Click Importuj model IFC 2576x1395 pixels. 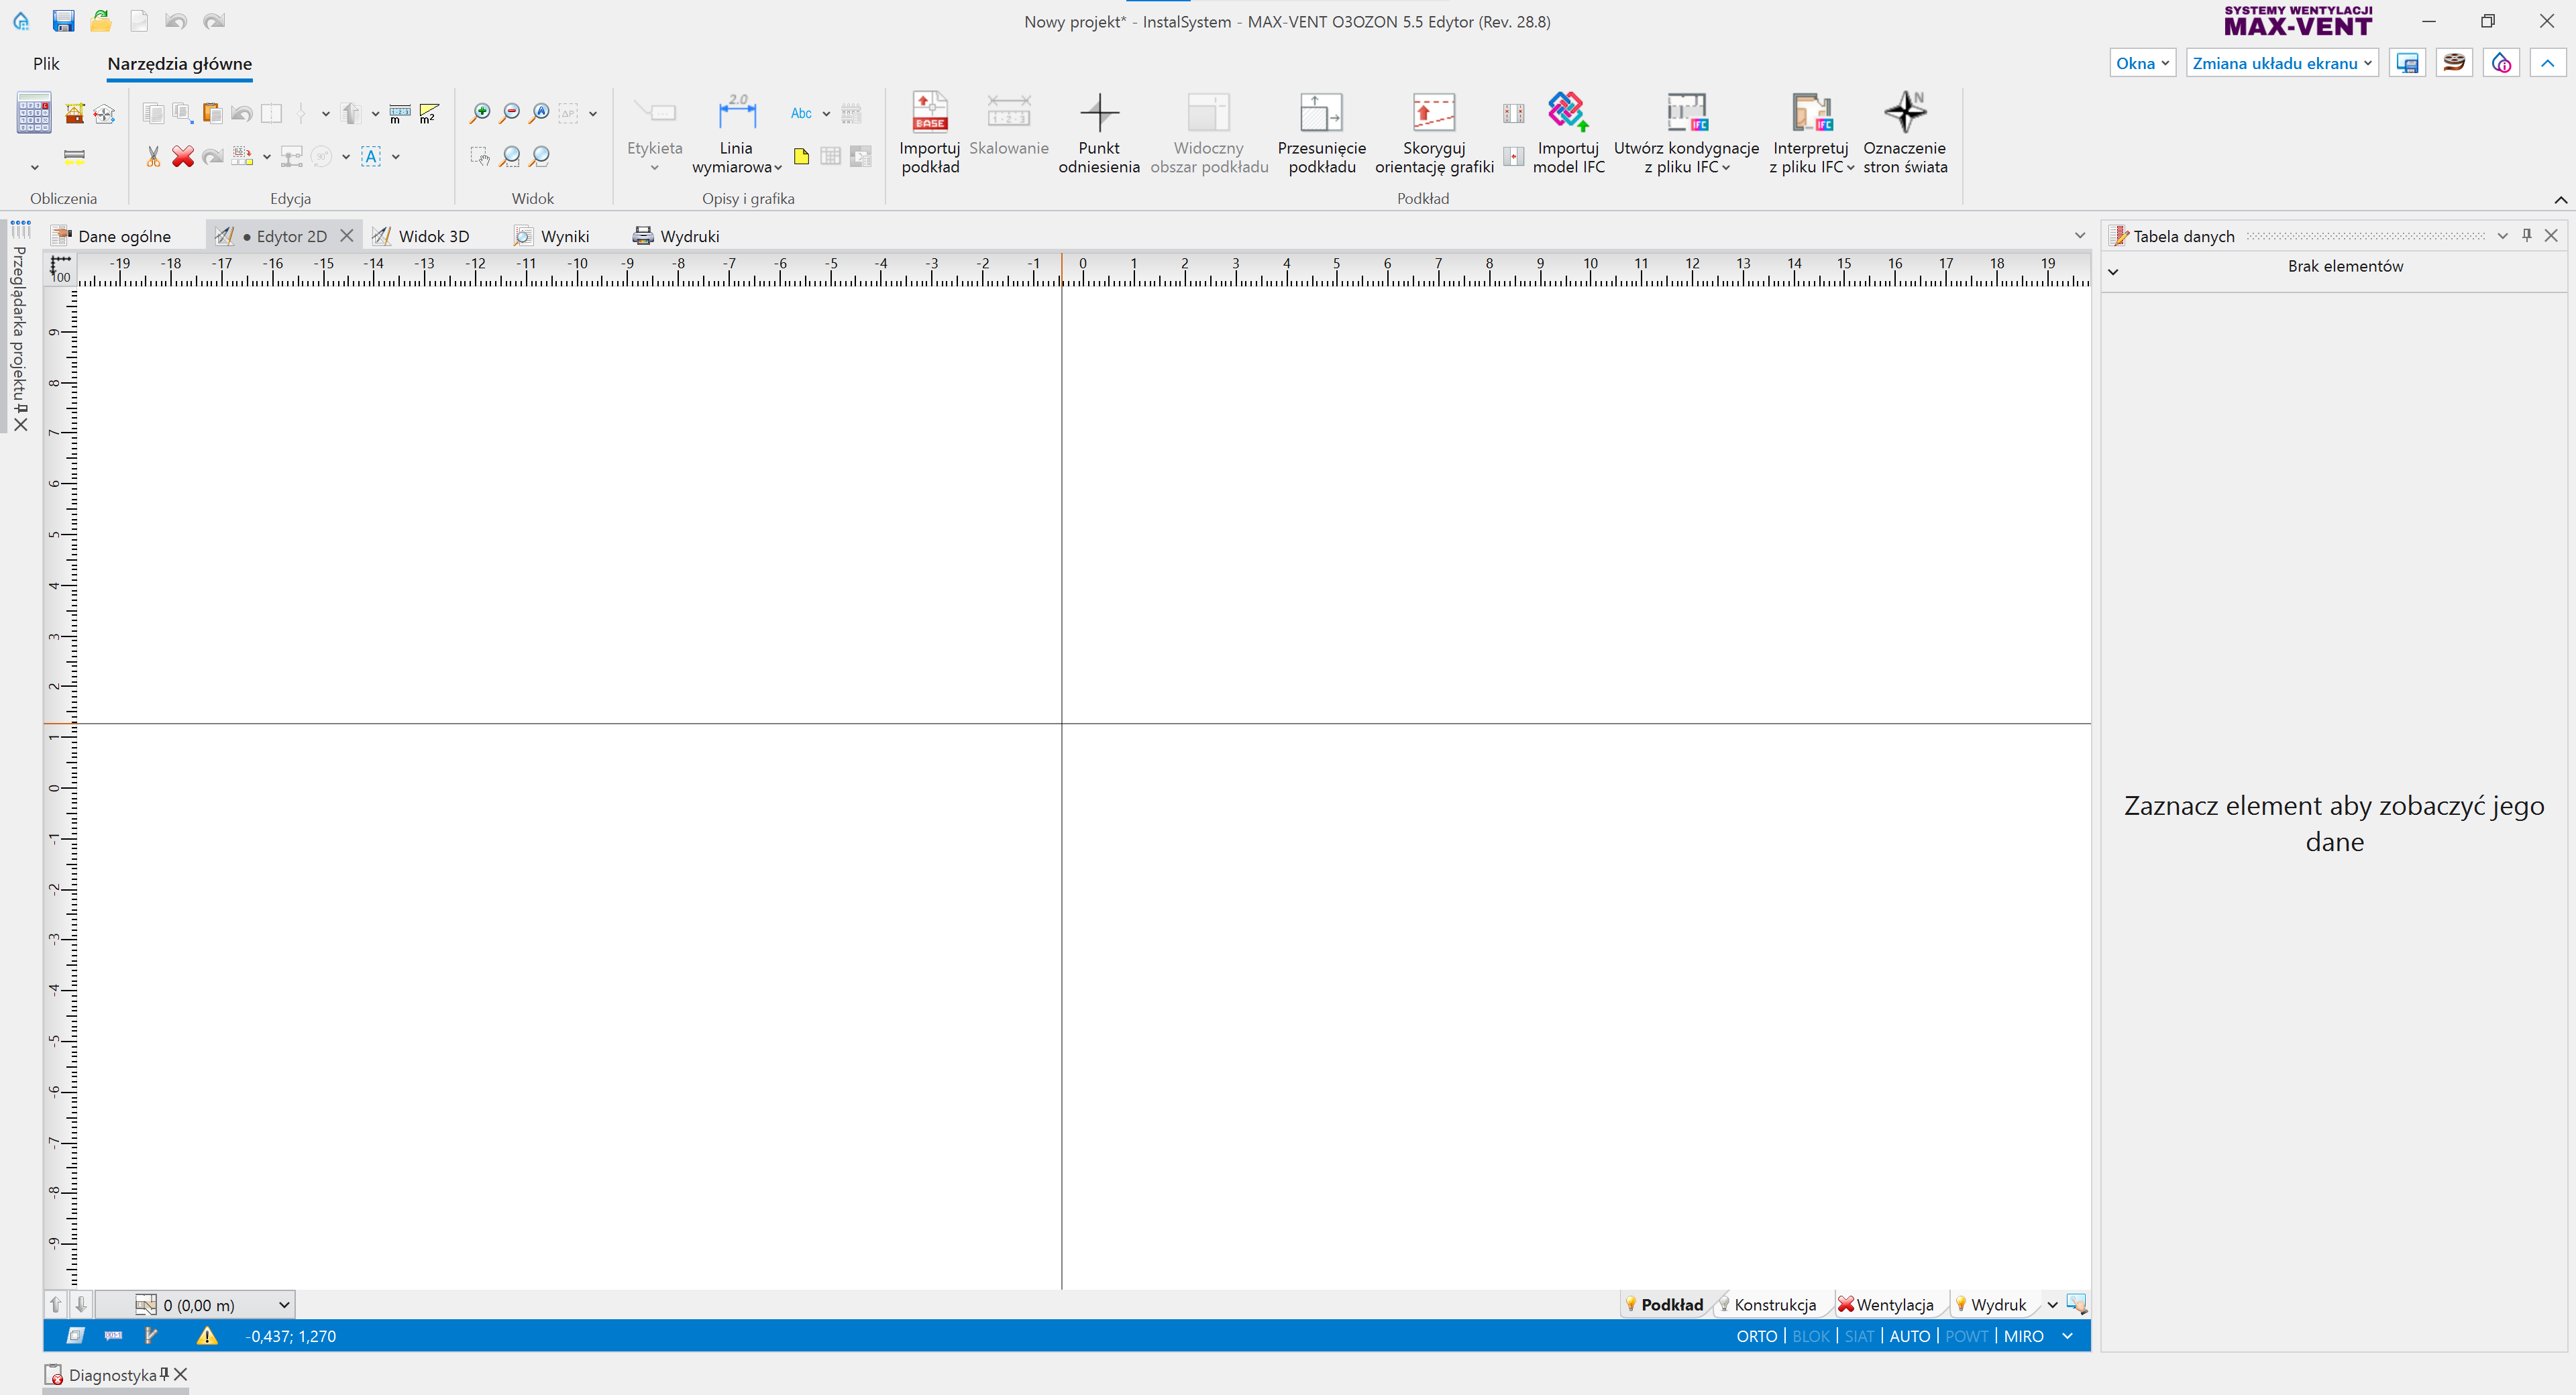(x=1568, y=133)
